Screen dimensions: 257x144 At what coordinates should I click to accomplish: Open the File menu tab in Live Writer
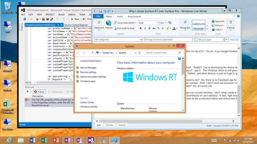[x=98, y=16]
